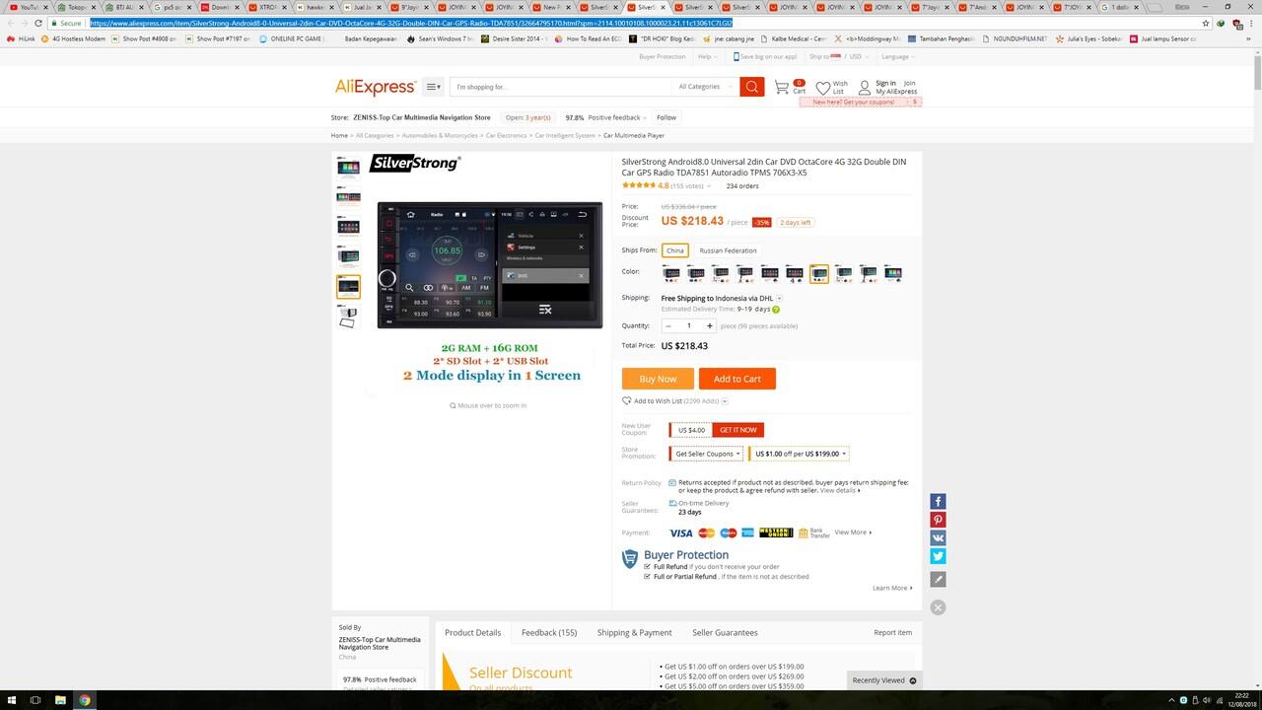Image resolution: width=1262 pixels, height=710 pixels.
Task: Go back to previous page
Action: 9,23
